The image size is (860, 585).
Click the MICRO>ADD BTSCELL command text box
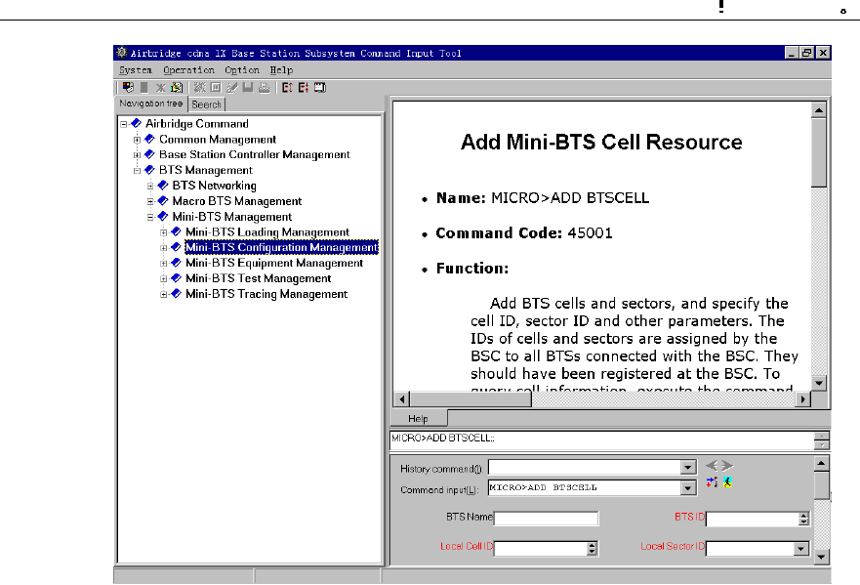click(x=602, y=440)
